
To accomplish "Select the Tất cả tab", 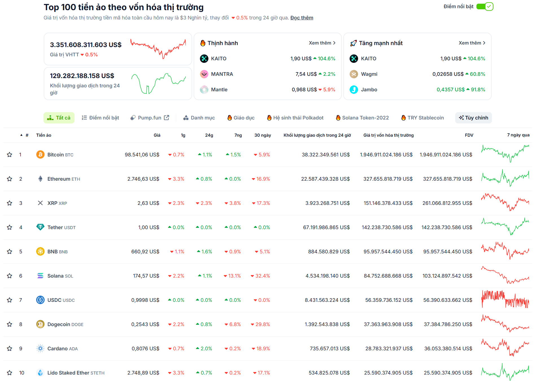I will click(59, 118).
